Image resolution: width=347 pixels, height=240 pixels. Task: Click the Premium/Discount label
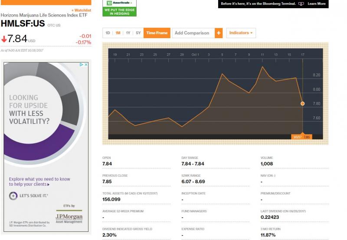click(x=275, y=193)
